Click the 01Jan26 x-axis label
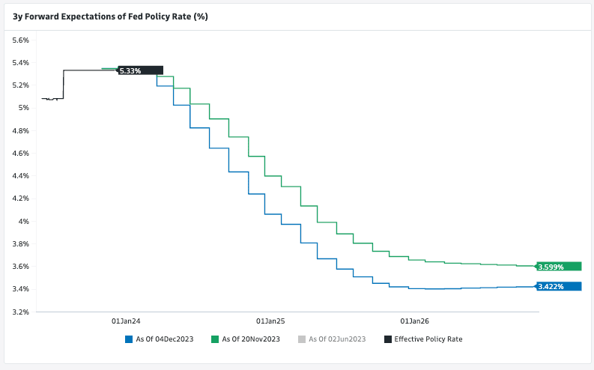Image resolution: width=594 pixels, height=370 pixels. pos(414,321)
